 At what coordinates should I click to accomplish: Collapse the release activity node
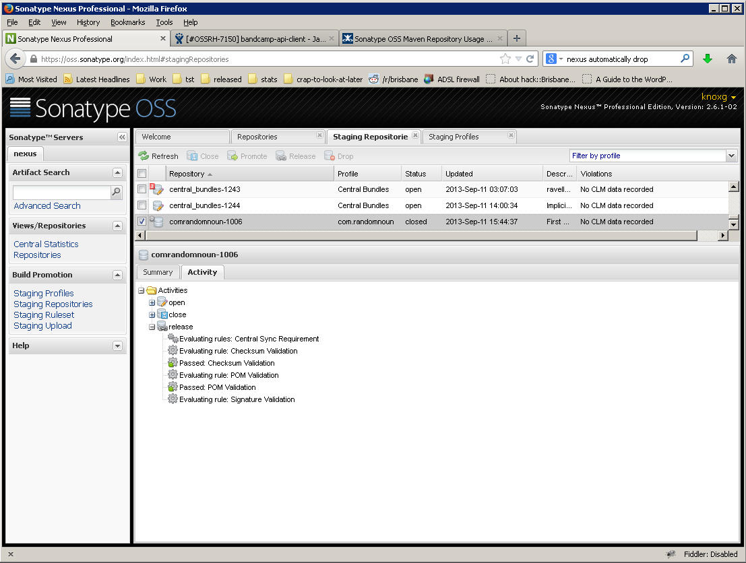tap(152, 327)
